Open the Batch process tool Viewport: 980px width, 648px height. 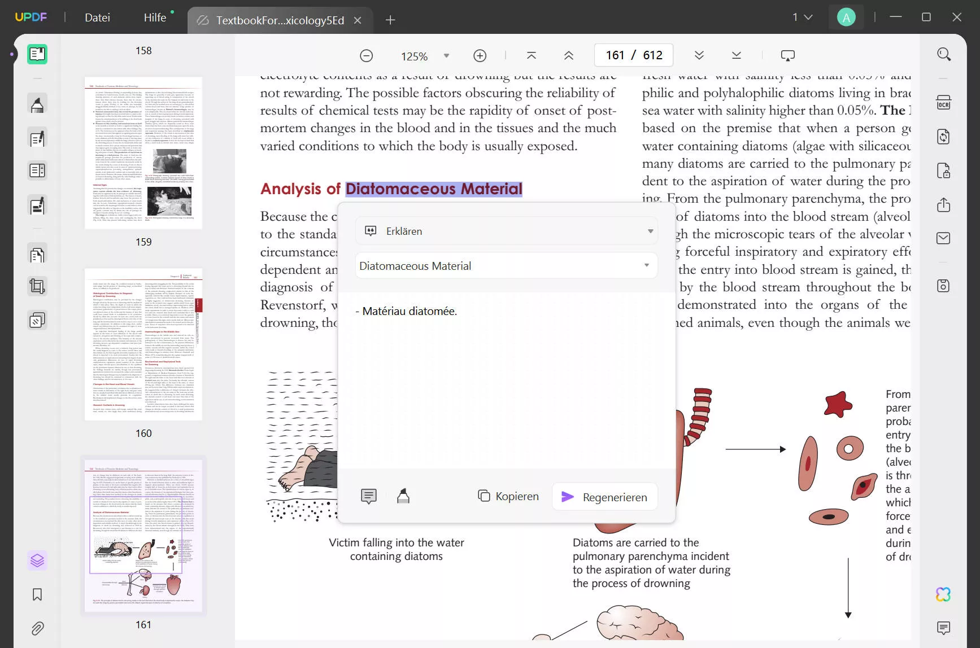pos(37,321)
